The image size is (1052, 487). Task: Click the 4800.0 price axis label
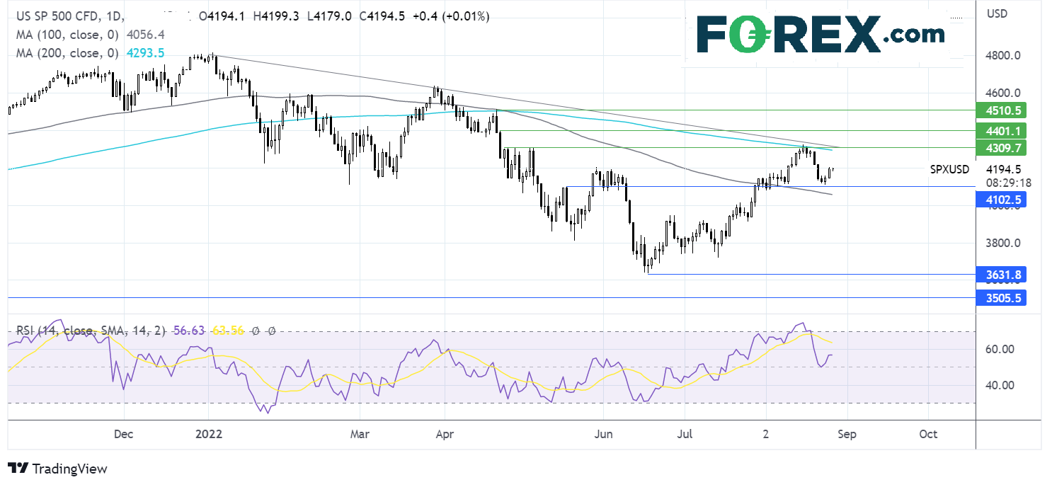[1003, 56]
